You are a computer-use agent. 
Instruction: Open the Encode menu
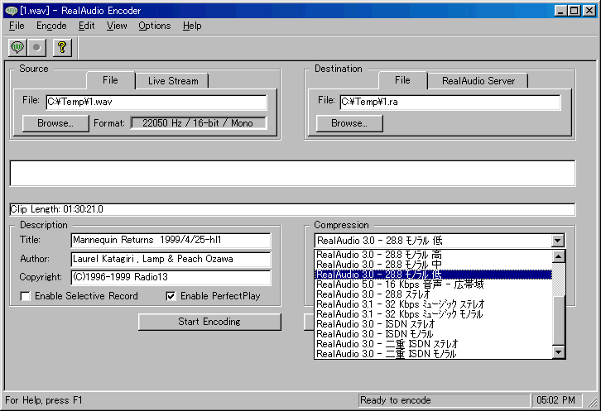[x=51, y=26]
